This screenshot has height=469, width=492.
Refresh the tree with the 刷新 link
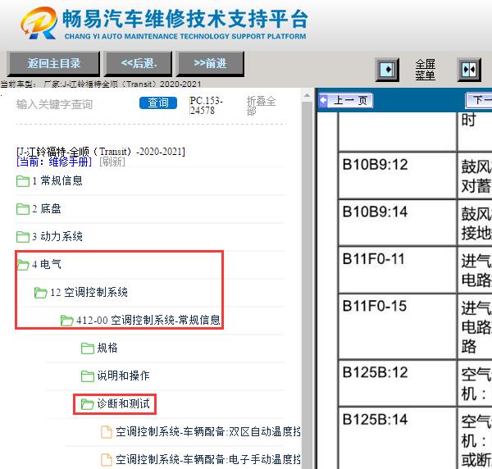click(x=112, y=162)
